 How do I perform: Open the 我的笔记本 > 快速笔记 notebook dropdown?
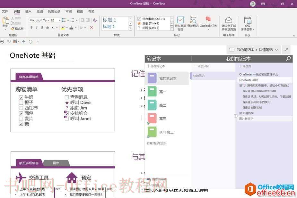click(254, 50)
